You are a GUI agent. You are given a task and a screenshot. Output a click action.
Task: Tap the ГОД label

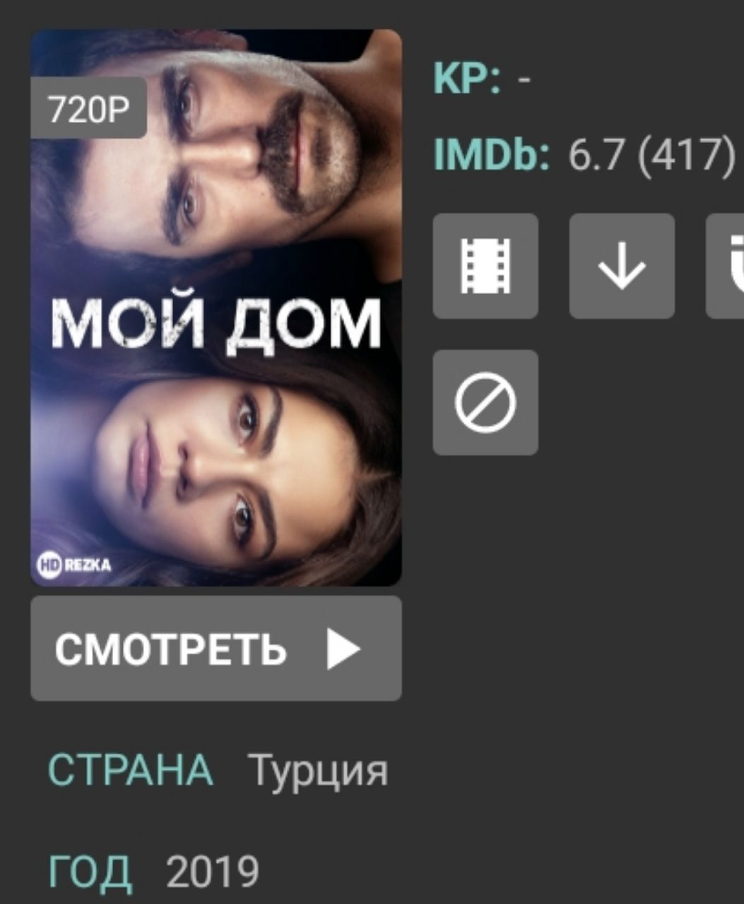click(x=90, y=874)
